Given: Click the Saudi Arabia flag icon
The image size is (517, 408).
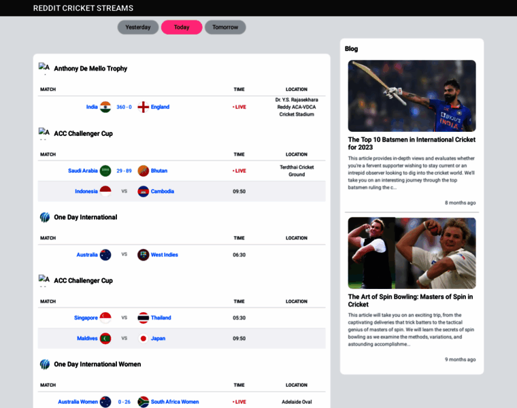Looking at the screenshot, I should (105, 171).
